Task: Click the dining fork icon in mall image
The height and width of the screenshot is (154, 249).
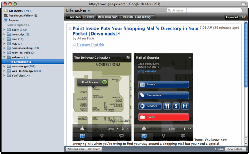Action: tap(167, 106)
